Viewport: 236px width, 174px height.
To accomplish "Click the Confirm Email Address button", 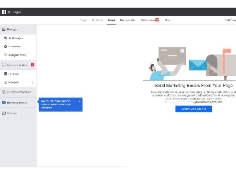I will (x=194, y=109).
